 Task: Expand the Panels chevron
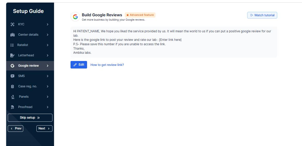click(47, 97)
